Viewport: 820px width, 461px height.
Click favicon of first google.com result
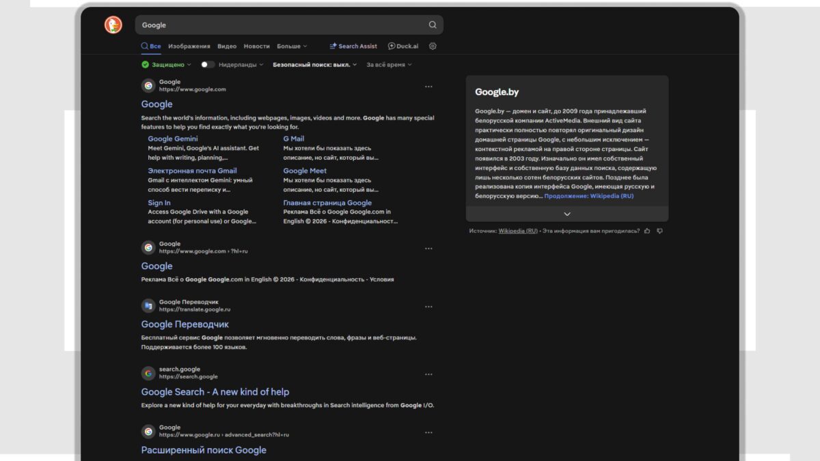[148, 85]
